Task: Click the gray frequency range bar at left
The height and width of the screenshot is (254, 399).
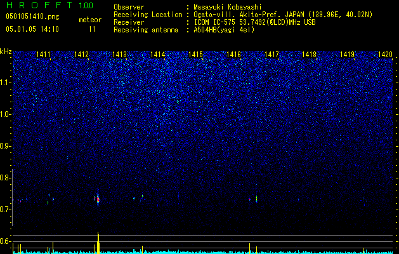Action: 13,197
